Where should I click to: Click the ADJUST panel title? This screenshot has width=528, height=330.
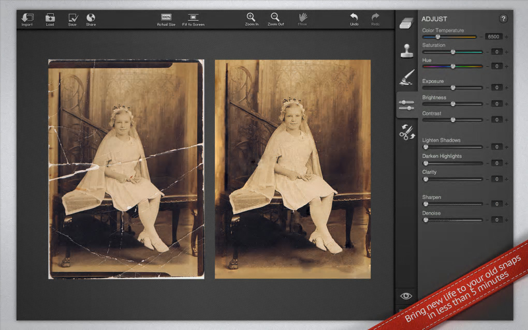[x=434, y=19]
